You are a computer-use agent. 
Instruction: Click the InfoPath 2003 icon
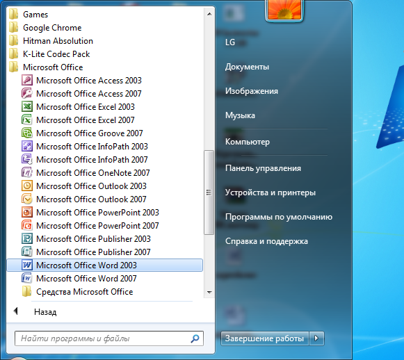[27, 146]
